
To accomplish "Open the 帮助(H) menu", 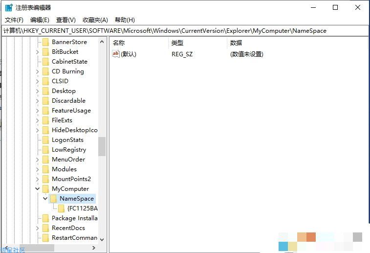I will click(125, 20).
